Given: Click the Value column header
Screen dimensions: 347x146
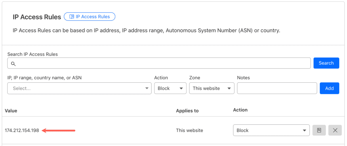Looking at the screenshot, I should (11, 111).
